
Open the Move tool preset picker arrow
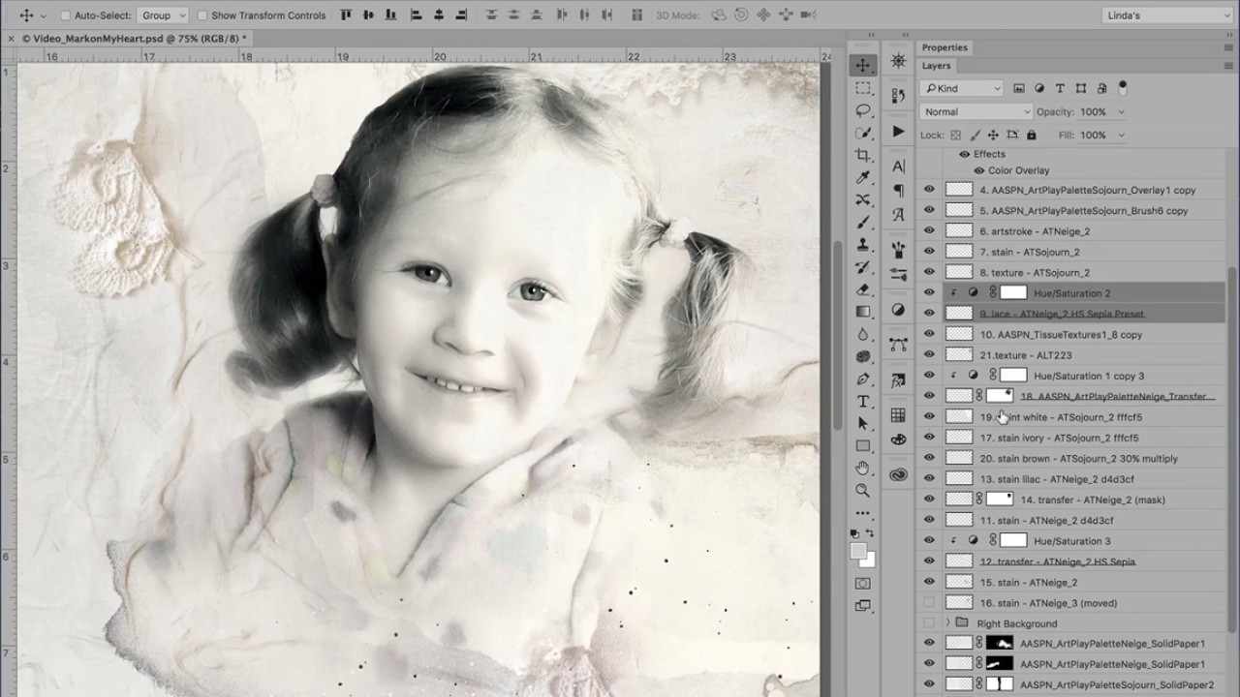coord(44,15)
